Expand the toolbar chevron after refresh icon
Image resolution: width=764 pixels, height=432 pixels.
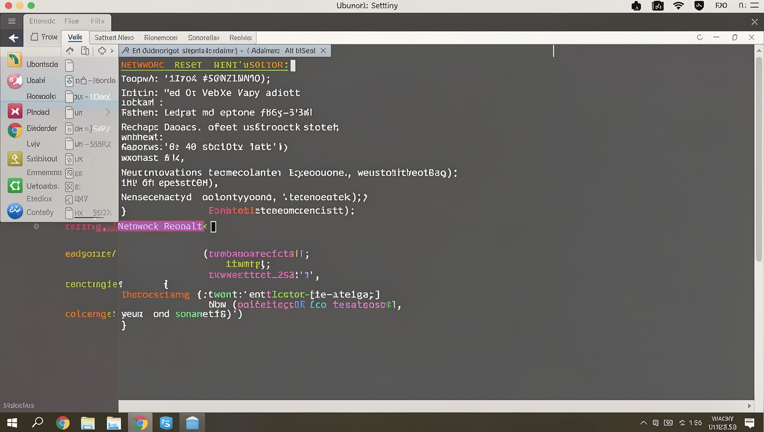click(x=112, y=51)
